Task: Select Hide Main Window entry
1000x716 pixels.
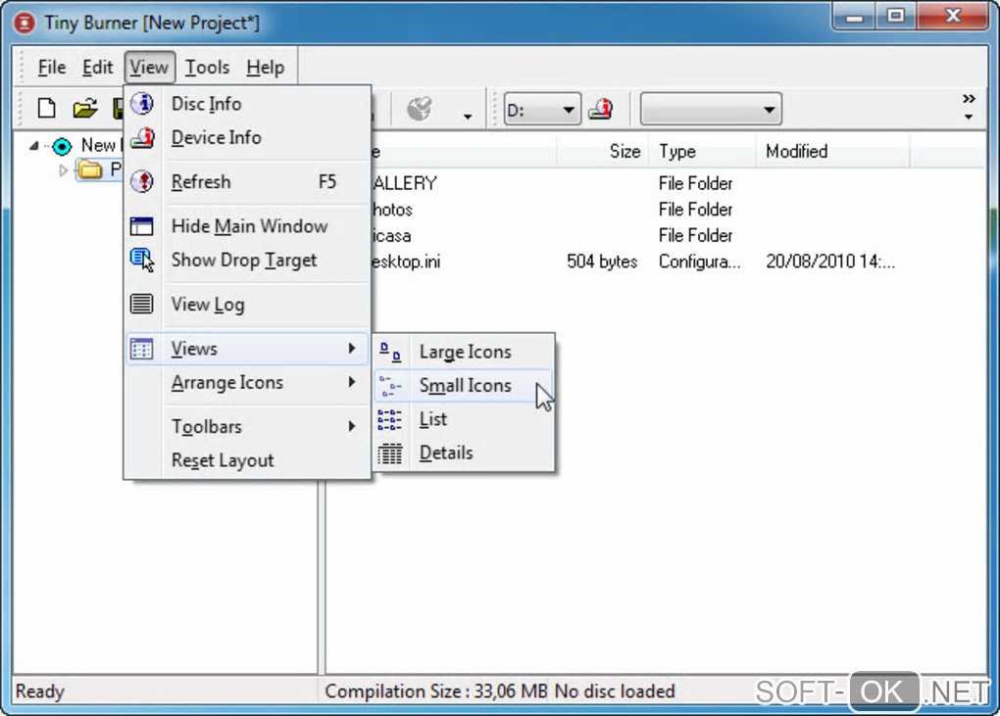Action: point(247,226)
